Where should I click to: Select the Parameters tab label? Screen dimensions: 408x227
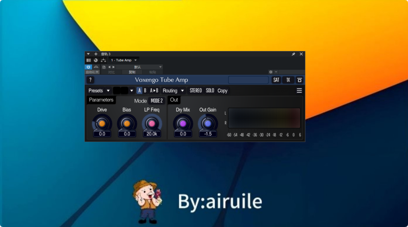click(x=101, y=100)
